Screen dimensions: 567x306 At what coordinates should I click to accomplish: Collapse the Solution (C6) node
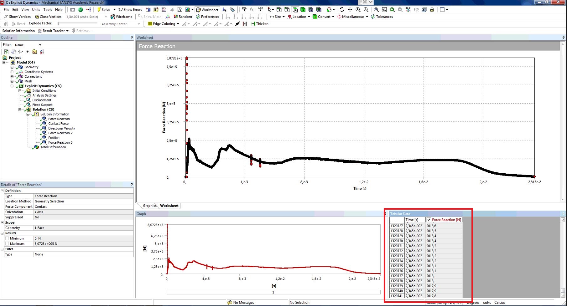(20, 110)
